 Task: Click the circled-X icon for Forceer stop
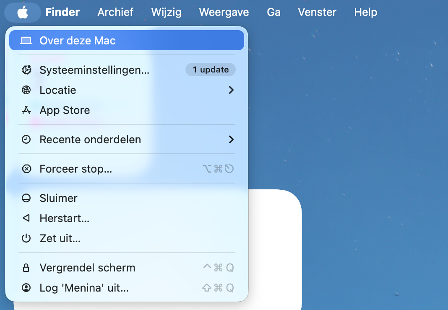pos(26,169)
